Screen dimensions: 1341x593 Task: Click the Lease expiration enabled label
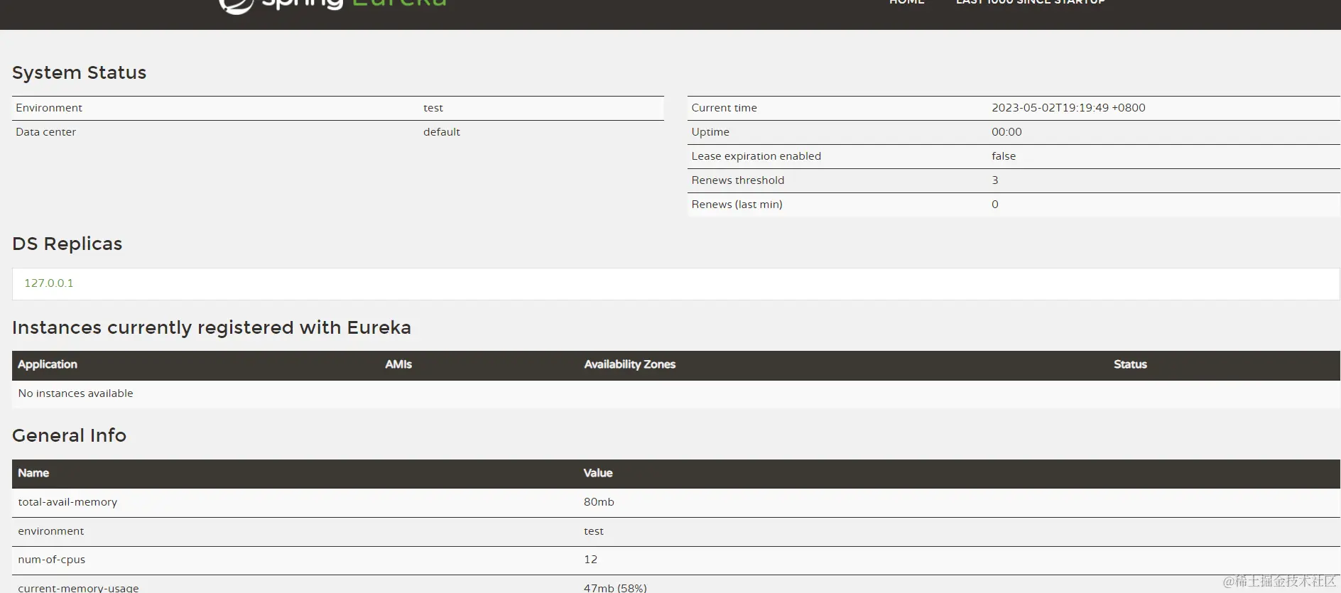point(756,156)
